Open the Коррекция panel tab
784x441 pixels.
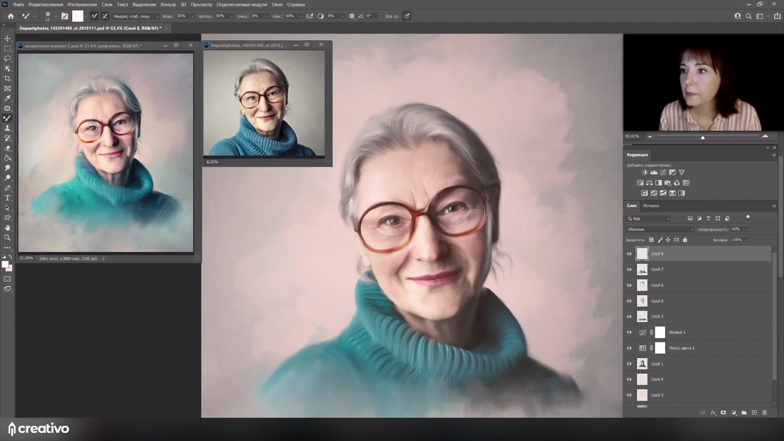pos(637,155)
